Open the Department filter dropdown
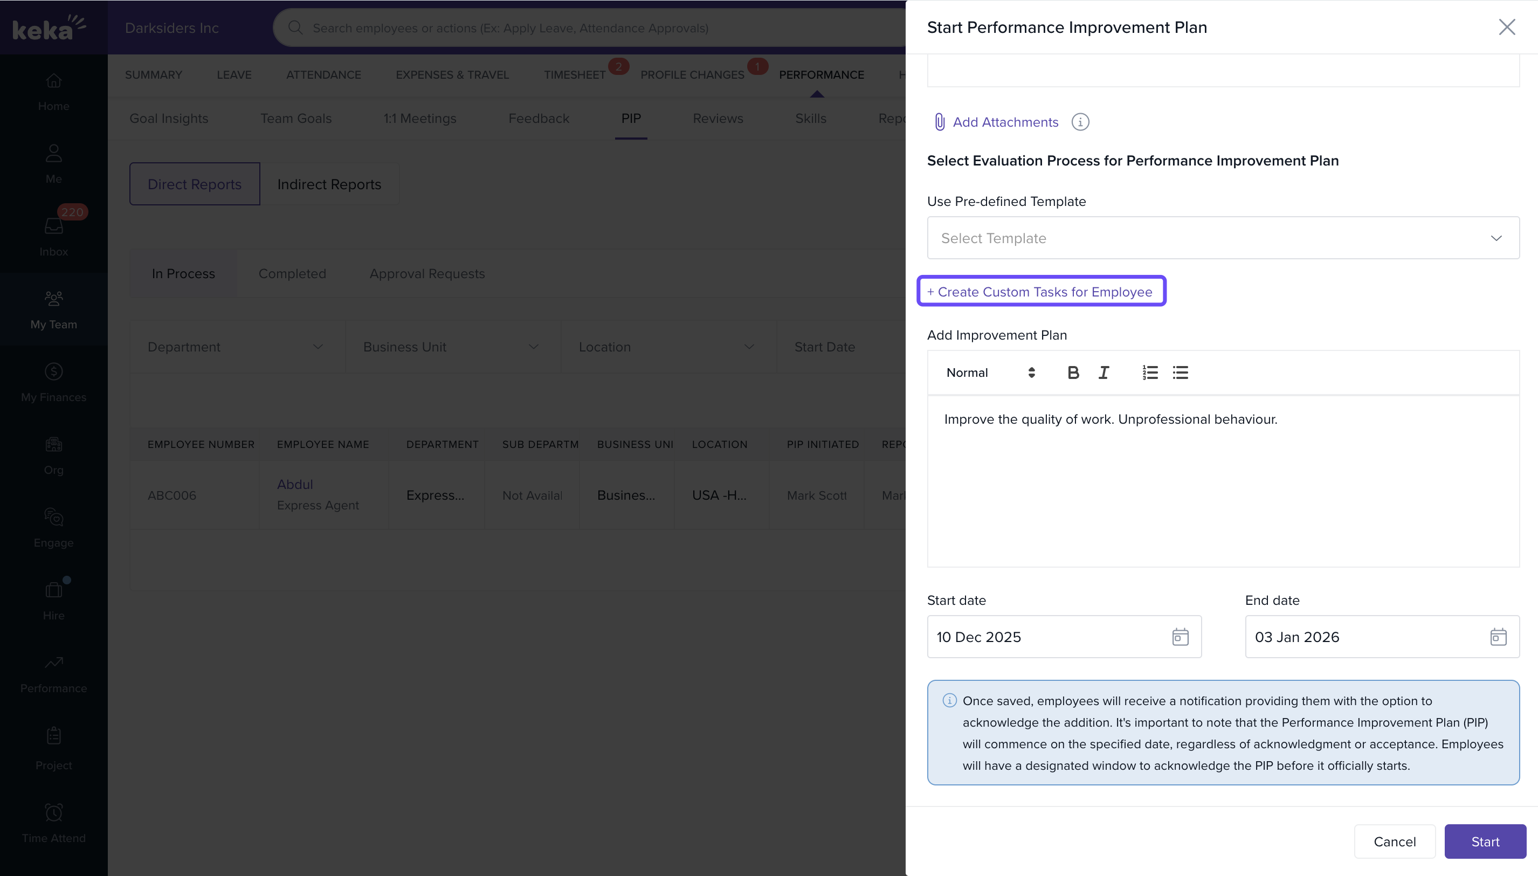Image resolution: width=1538 pixels, height=876 pixels. click(236, 347)
